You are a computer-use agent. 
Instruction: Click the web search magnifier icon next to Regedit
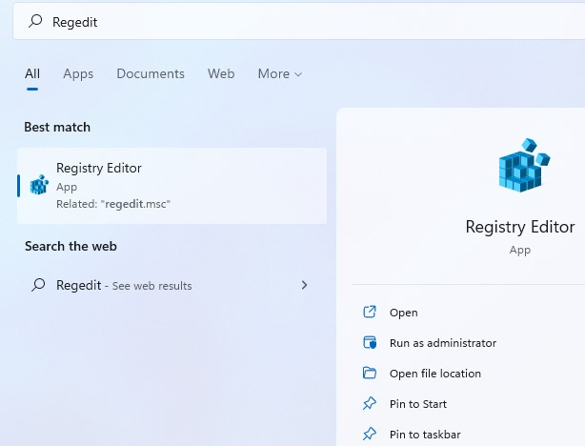[38, 285]
